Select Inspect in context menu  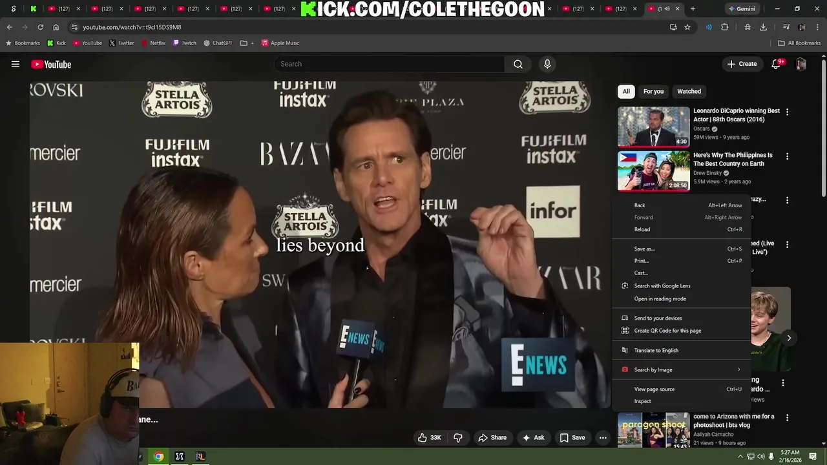(682, 402)
